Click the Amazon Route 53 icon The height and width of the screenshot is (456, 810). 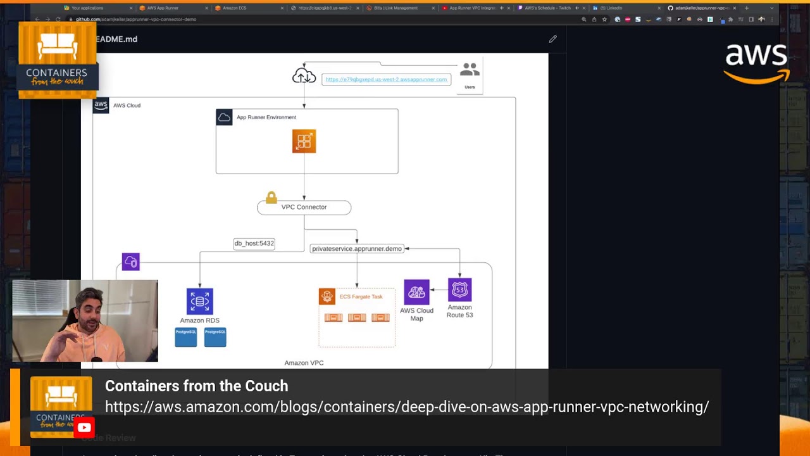[x=459, y=290]
